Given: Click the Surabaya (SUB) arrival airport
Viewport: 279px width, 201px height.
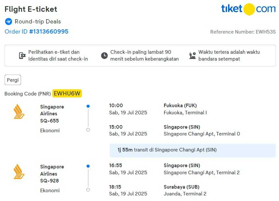Looking at the screenshot, I should (182, 187).
